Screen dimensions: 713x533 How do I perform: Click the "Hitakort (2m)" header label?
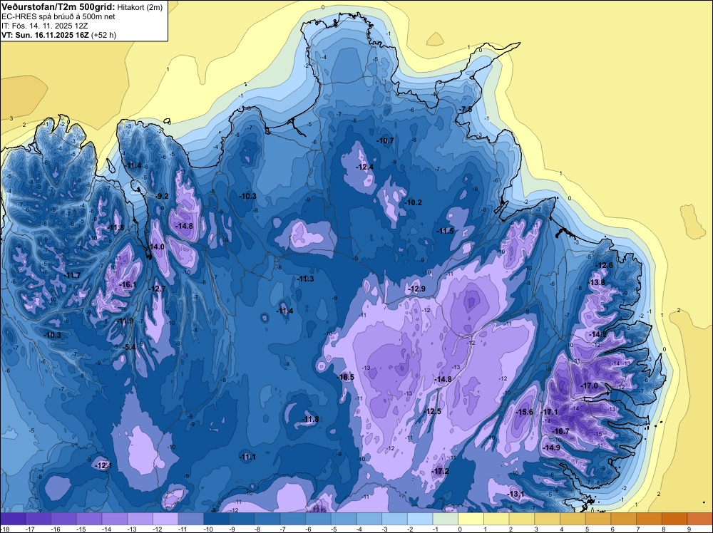[140, 7]
